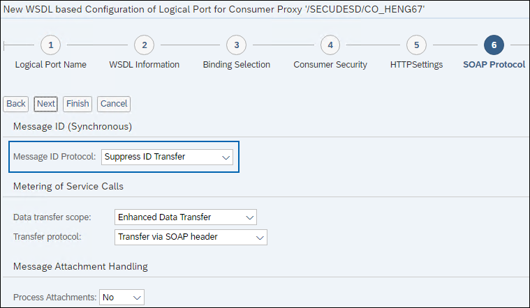The image size is (530, 308).
Task: Complete wizard with Finish button
Action: pyautogui.click(x=78, y=104)
